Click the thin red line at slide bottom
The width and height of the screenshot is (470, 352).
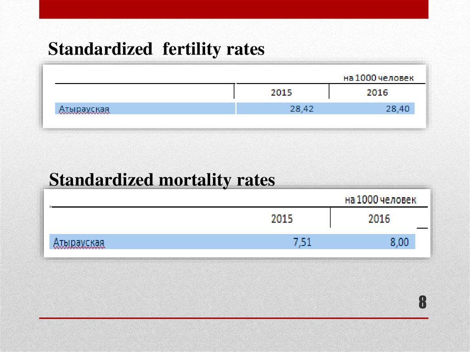[233, 318]
